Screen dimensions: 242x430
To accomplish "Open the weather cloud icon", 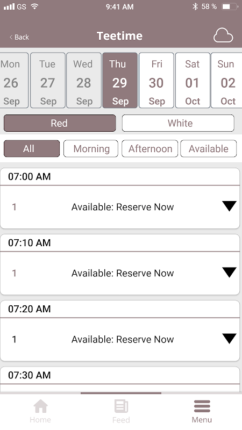I will [x=223, y=35].
